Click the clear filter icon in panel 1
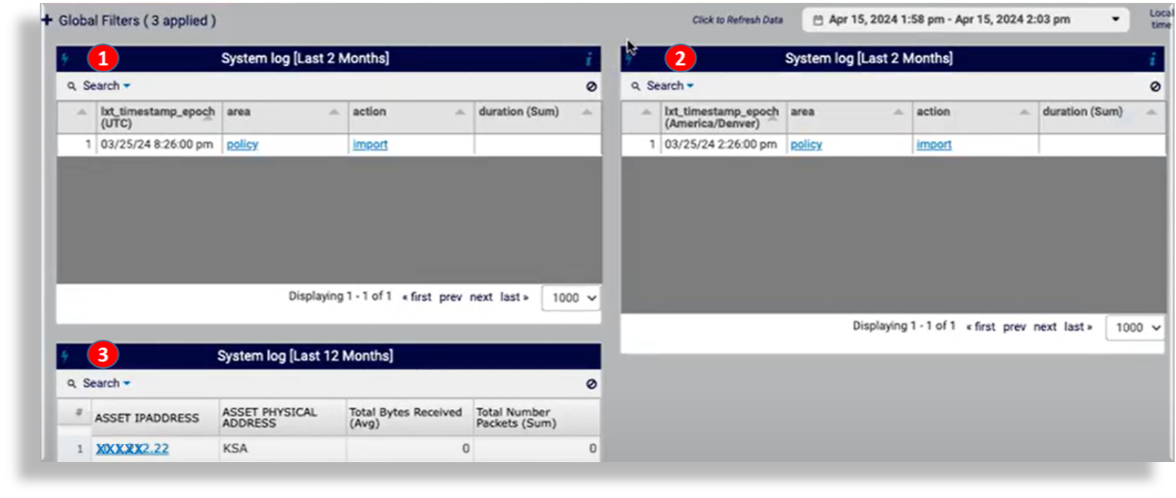This screenshot has height=498, width=1176. (x=591, y=86)
